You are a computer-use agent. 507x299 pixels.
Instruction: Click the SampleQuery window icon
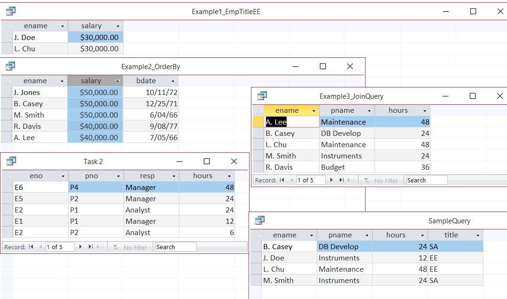[260, 220]
